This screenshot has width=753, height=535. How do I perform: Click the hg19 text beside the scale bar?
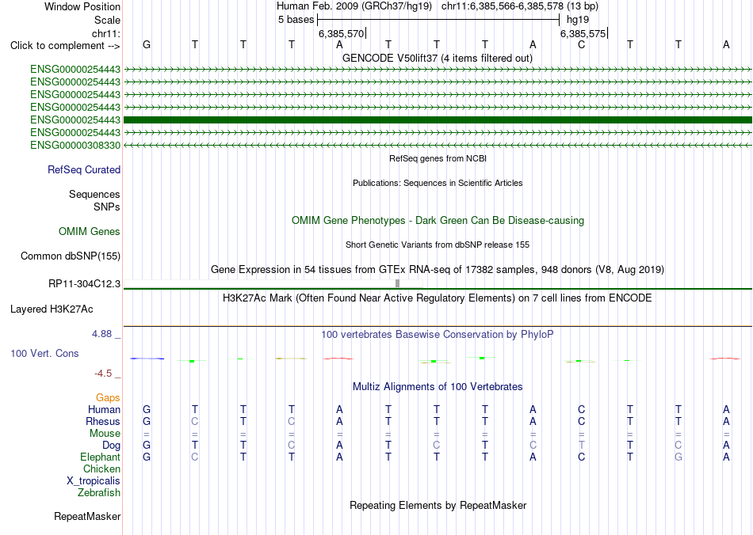578,20
